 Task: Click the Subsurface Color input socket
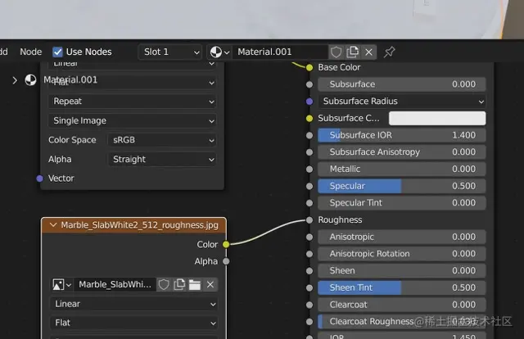coord(309,119)
